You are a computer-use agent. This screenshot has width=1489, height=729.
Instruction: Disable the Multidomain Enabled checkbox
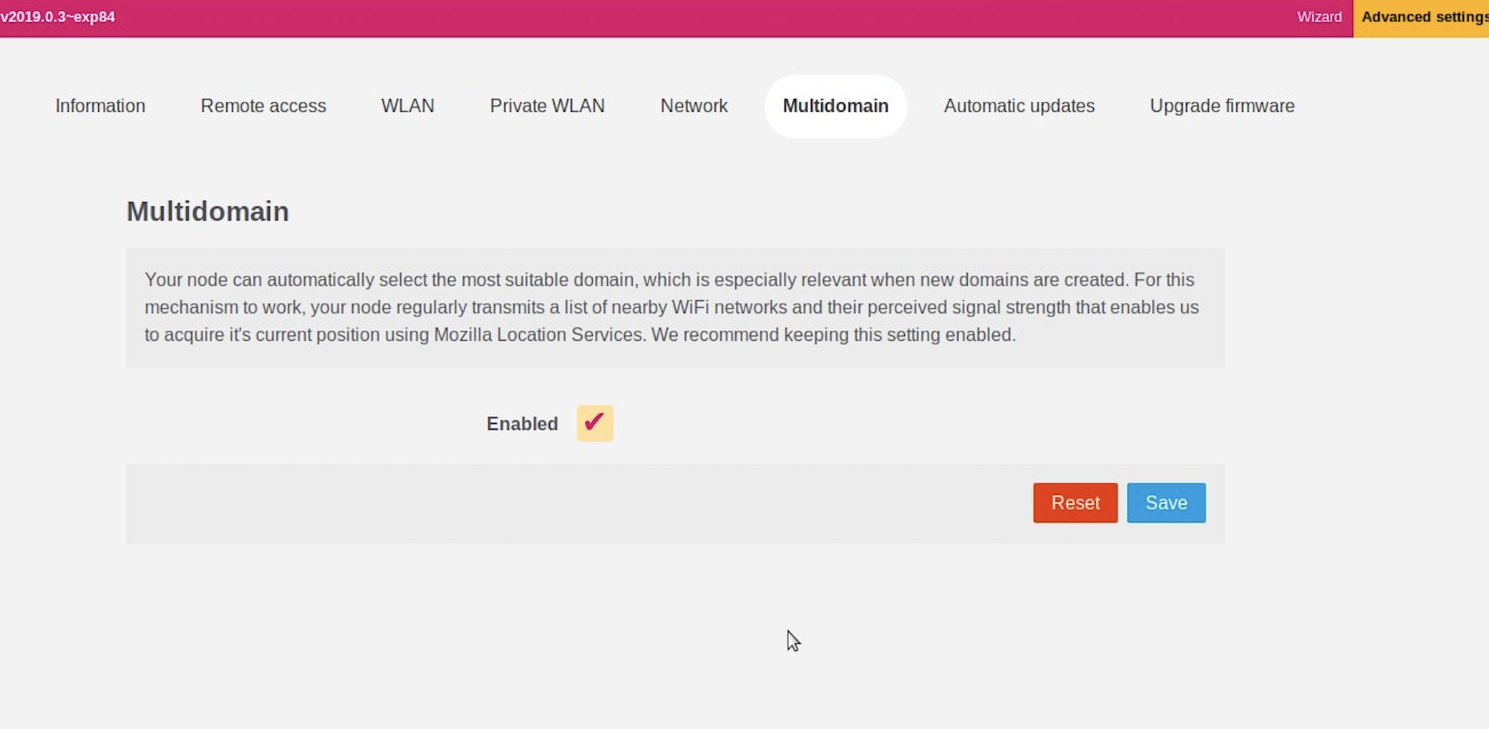click(595, 423)
